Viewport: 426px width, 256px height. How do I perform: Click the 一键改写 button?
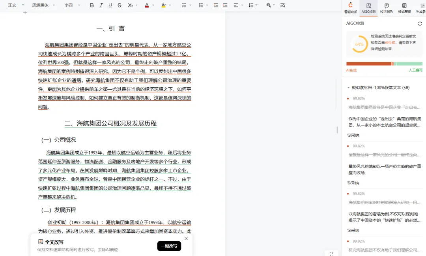coord(169,246)
